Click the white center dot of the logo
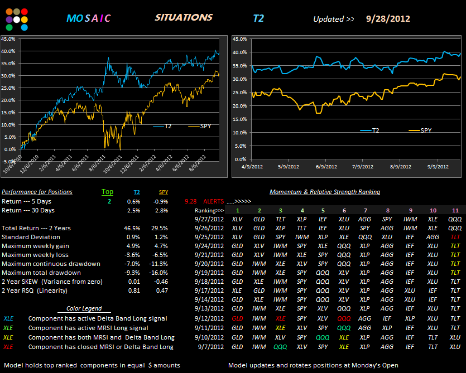The width and height of the screenshot is (466, 373). coord(17,20)
